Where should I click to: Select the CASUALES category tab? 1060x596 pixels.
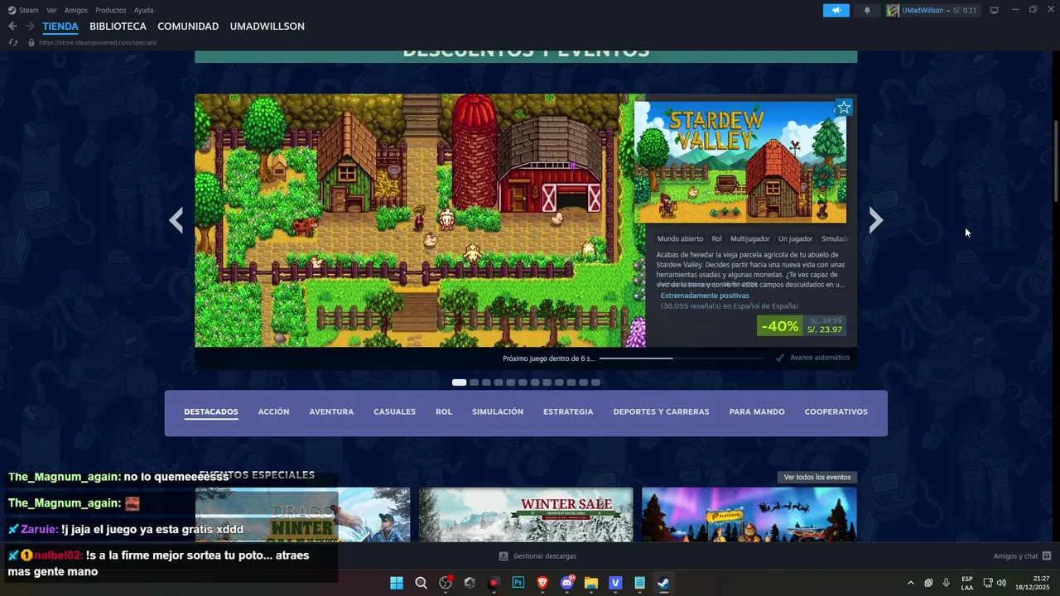pyautogui.click(x=394, y=411)
